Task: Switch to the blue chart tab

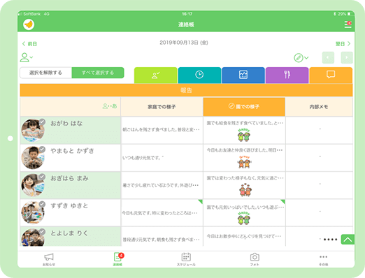Action: tap(243, 75)
